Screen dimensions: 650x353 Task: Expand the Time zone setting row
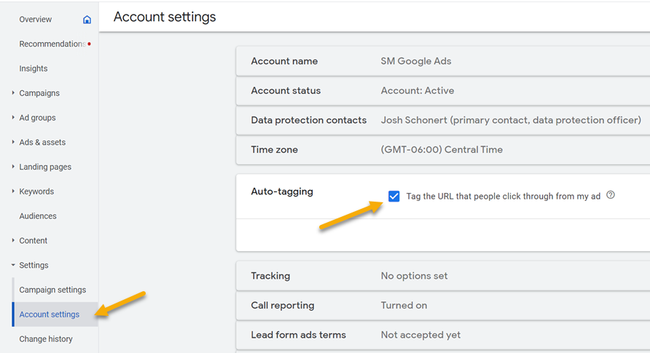click(442, 150)
